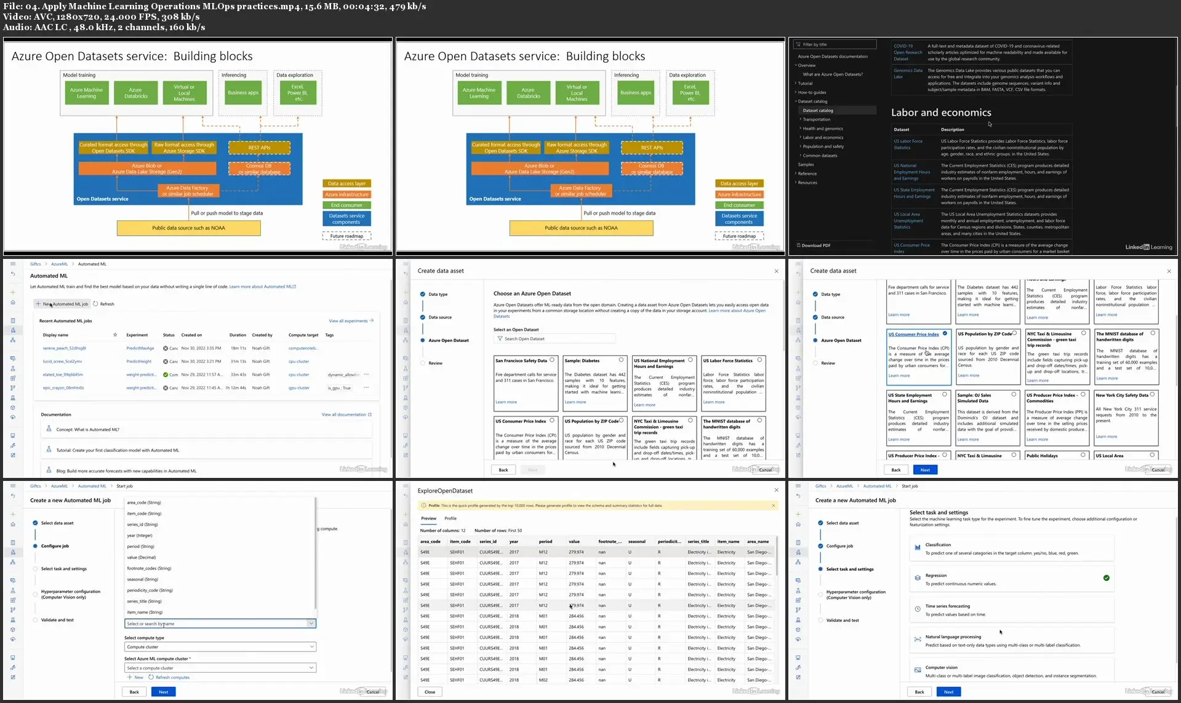This screenshot has height=703, width=1181.
Task: Click Close button in ExploreOpenDataset dialog
Action: 430,692
